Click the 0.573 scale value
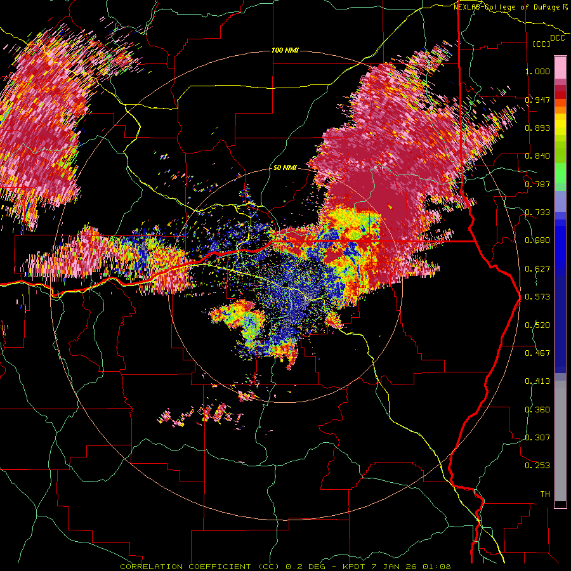 point(537,297)
